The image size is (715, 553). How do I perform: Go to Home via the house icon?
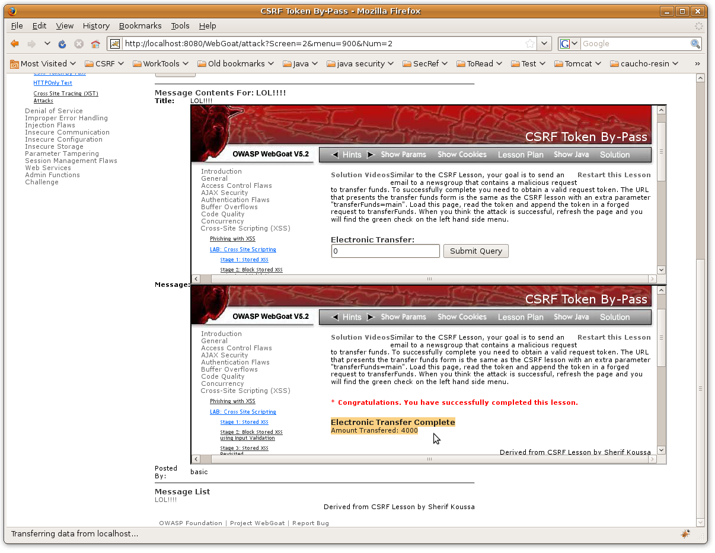coord(95,44)
